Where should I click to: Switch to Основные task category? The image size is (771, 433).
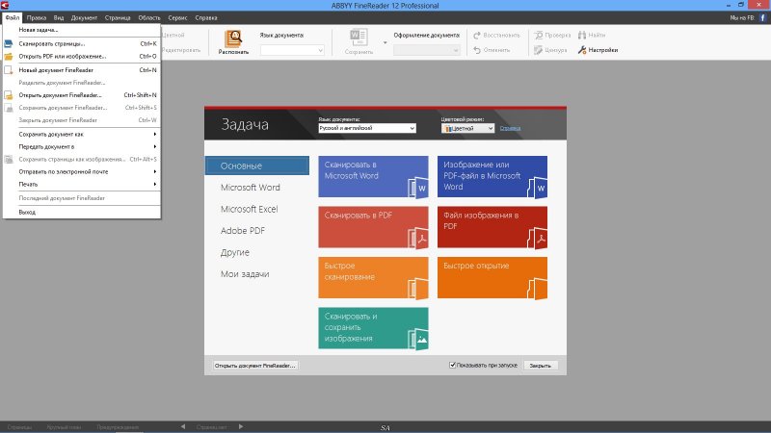click(257, 166)
